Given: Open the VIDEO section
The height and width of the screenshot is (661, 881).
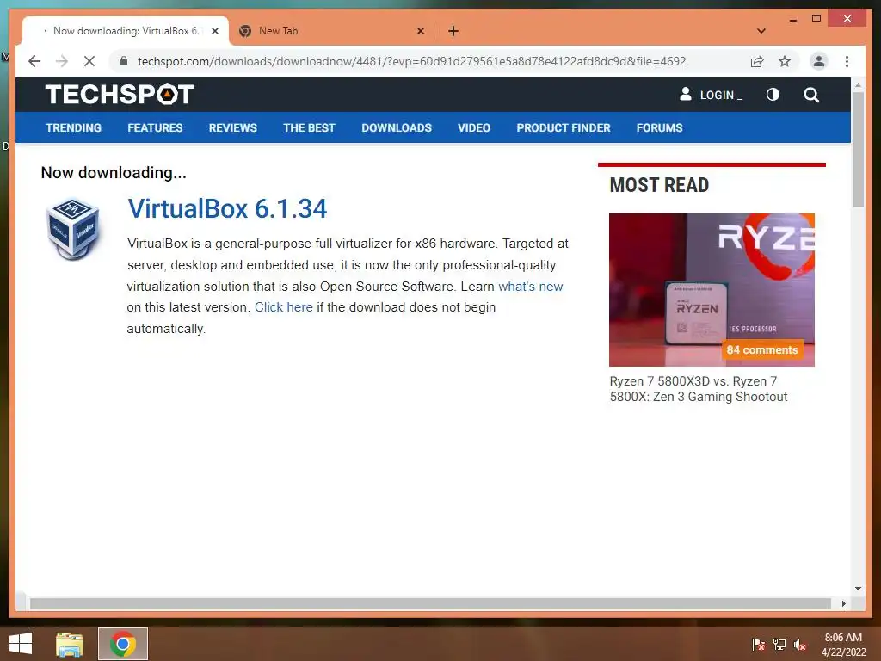Looking at the screenshot, I should (474, 127).
